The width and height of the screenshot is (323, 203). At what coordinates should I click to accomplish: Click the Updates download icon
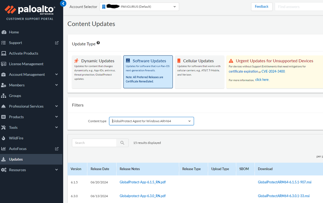[4, 159]
